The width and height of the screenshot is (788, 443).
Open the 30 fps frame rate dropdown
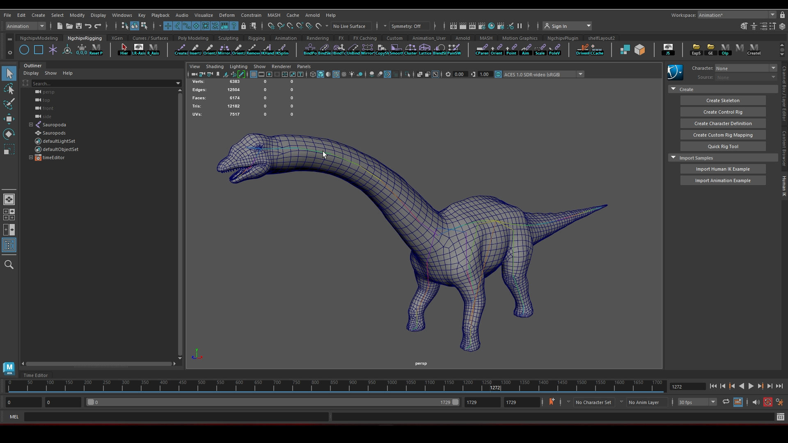coord(696,402)
